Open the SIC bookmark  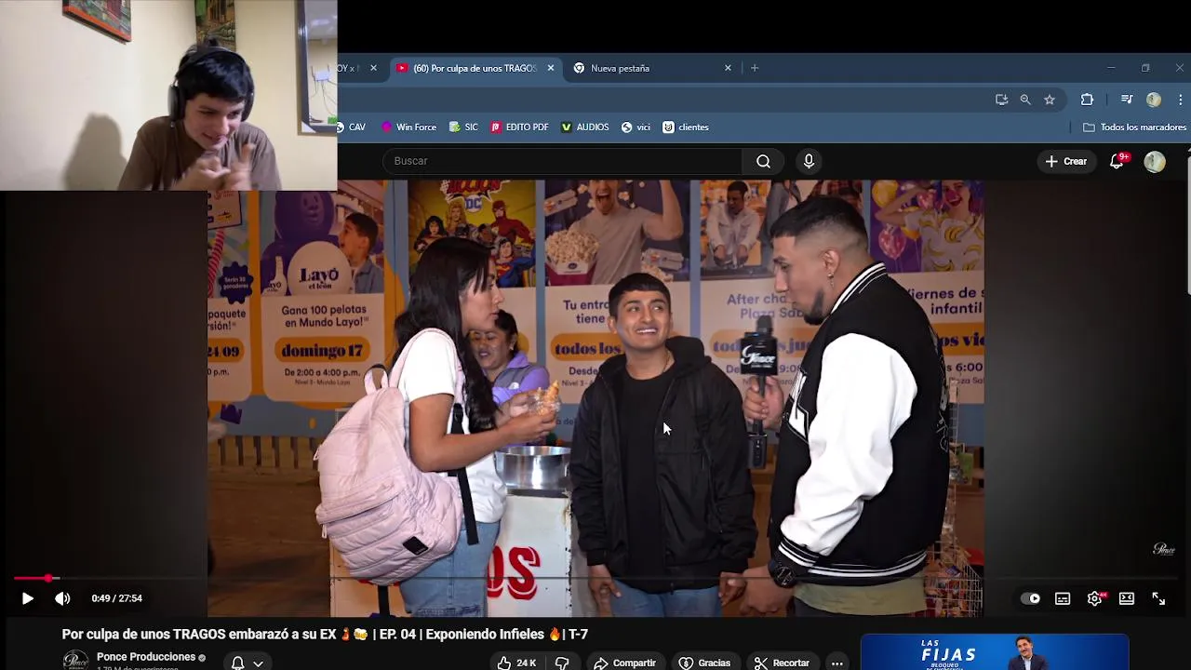tap(463, 127)
